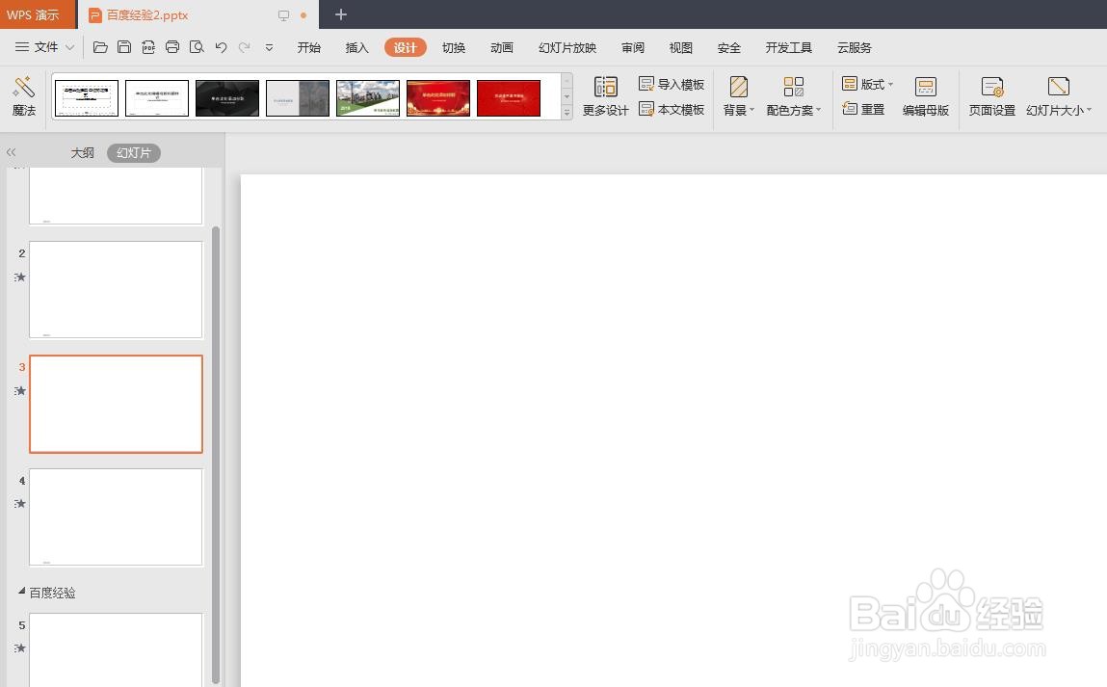Switch to the 切换 tab
This screenshot has width=1107, height=687.
(x=453, y=47)
